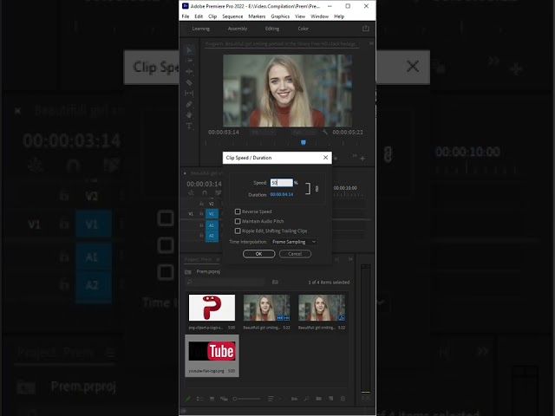Viewport: 555px width, 416px height.
Task: Expand Project panel overflow chevrons
Action: coord(350,259)
